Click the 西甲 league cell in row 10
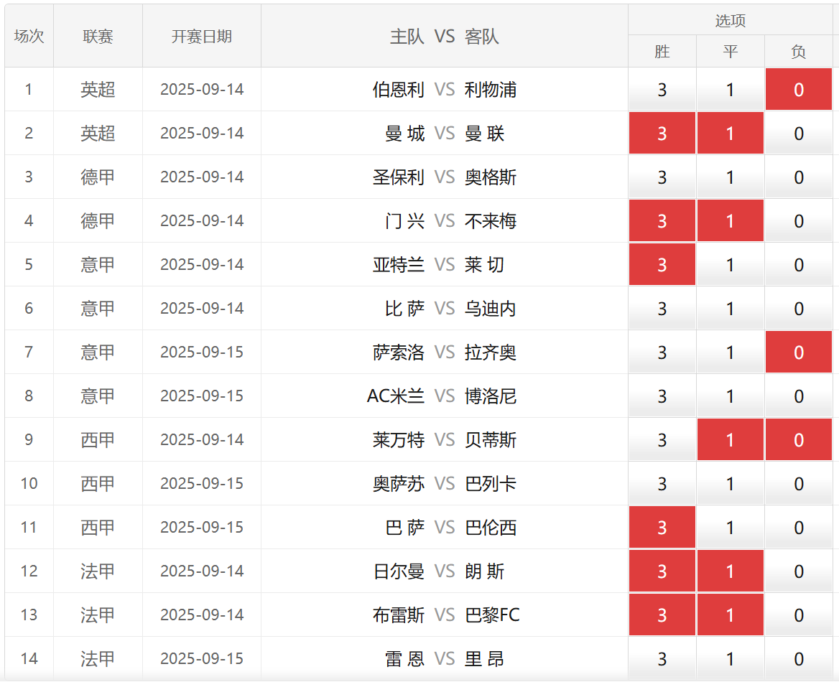The height and width of the screenshot is (682, 839). pyautogui.click(x=98, y=484)
